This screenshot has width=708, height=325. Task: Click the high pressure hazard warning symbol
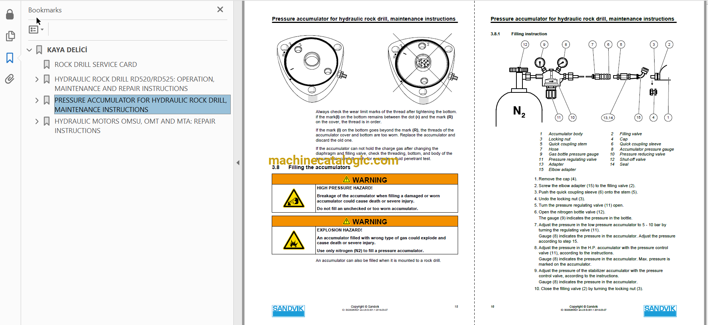(294, 198)
